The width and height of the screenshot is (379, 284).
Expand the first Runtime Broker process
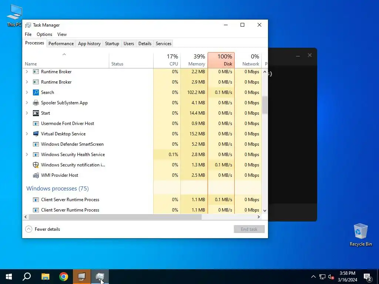tap(27, 72)
